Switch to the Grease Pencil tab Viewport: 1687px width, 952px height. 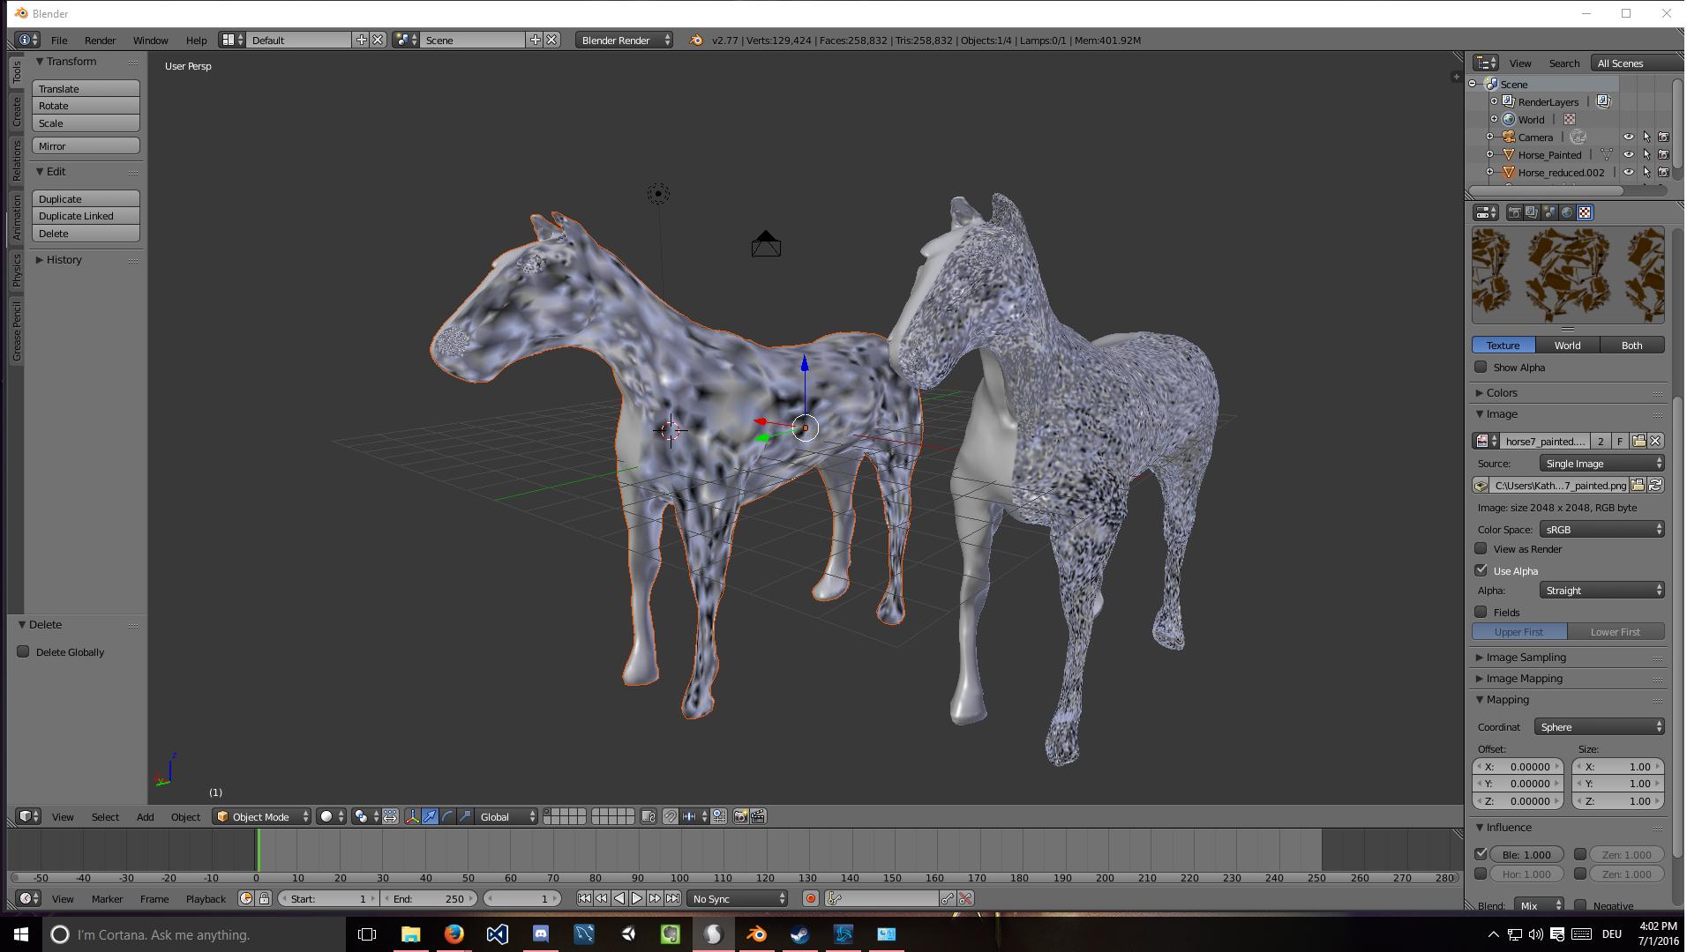pos(17,331)
